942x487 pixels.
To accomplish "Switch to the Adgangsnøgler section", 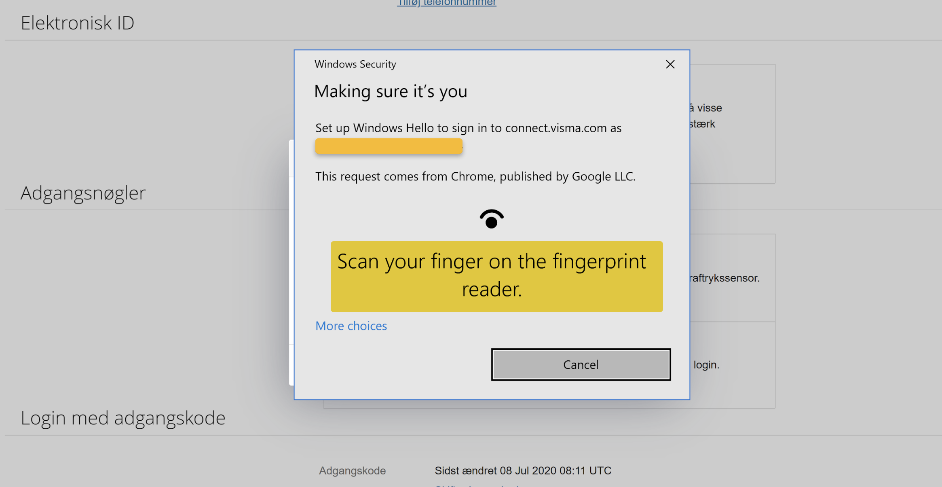I will tap(82, 193).
